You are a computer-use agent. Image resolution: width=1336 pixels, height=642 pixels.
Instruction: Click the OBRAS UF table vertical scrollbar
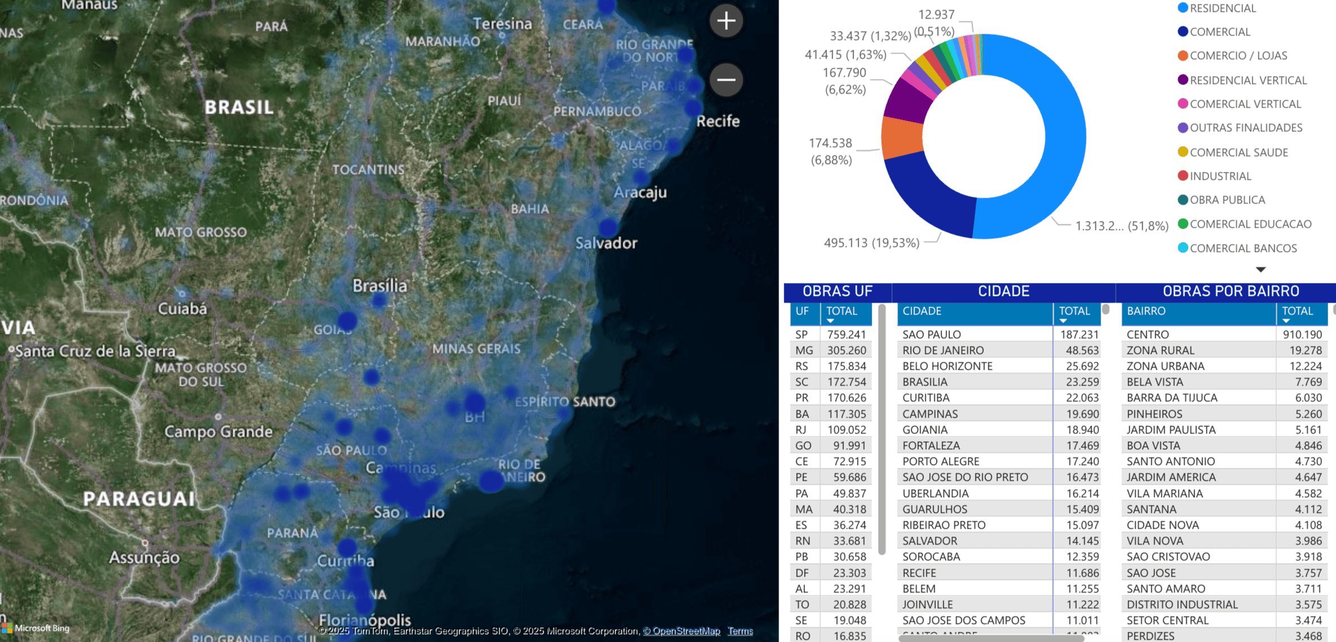click(882, 430)
